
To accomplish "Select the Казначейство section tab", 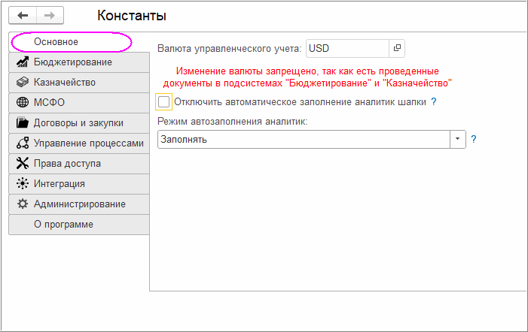I will [x=64, y=83].
